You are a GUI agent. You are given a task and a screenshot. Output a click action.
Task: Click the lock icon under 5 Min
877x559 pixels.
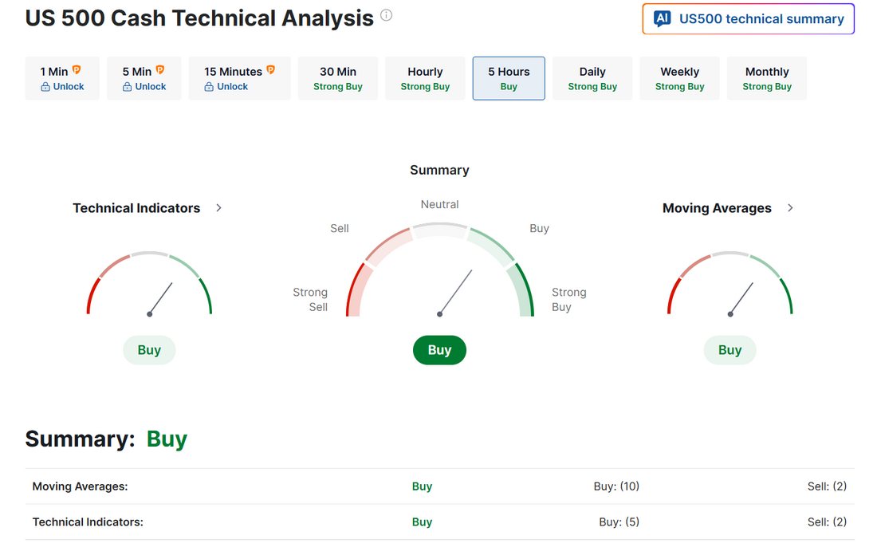point(128,87)
